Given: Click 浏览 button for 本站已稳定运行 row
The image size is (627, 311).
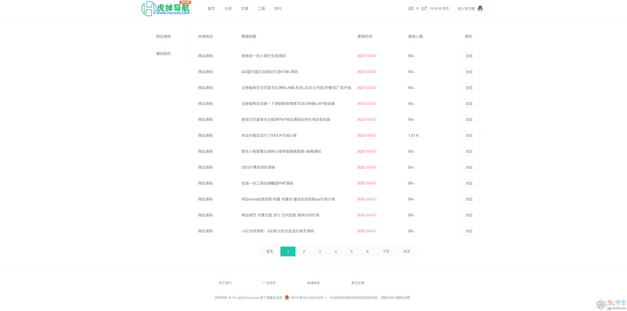Looking at the screenshot, I should pyautogui.click(x=469, y=136).
